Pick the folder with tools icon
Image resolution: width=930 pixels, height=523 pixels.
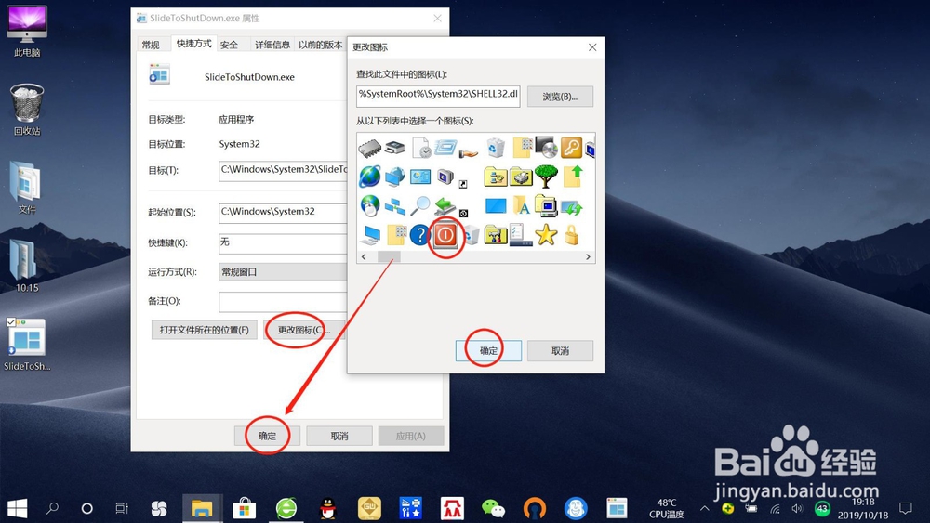point(496,235)
